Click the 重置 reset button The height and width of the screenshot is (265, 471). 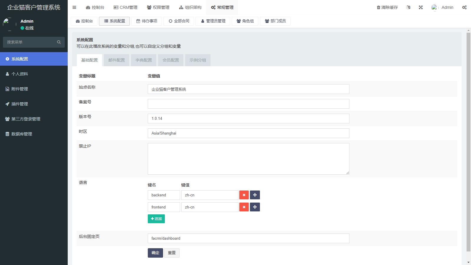pos(172,253)
